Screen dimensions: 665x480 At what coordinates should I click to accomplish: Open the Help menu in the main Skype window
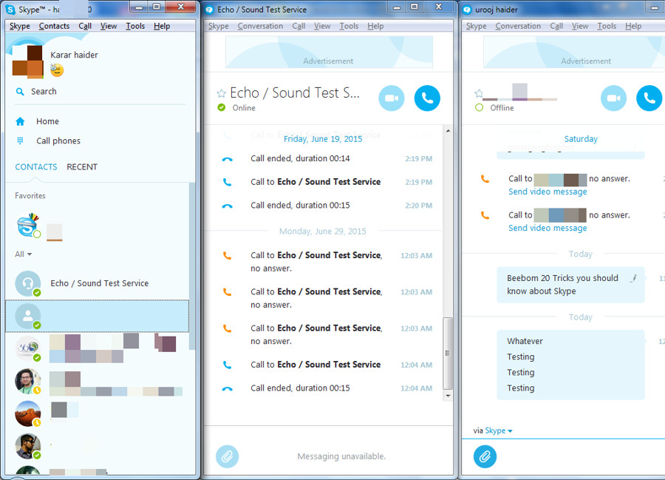coord(162,26)
